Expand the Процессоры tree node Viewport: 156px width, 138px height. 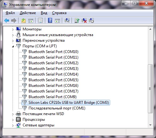pos(13,120)
